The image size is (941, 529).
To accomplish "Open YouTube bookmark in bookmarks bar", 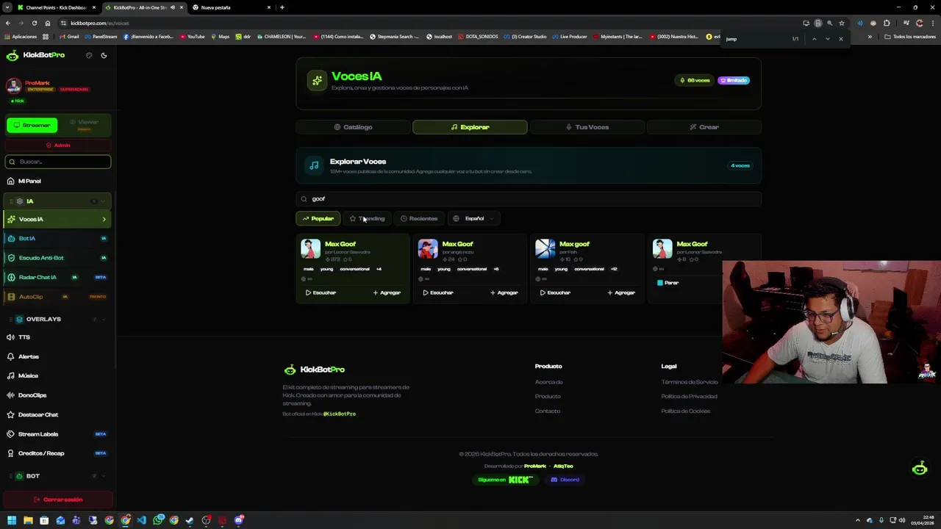I will point(192,37).
